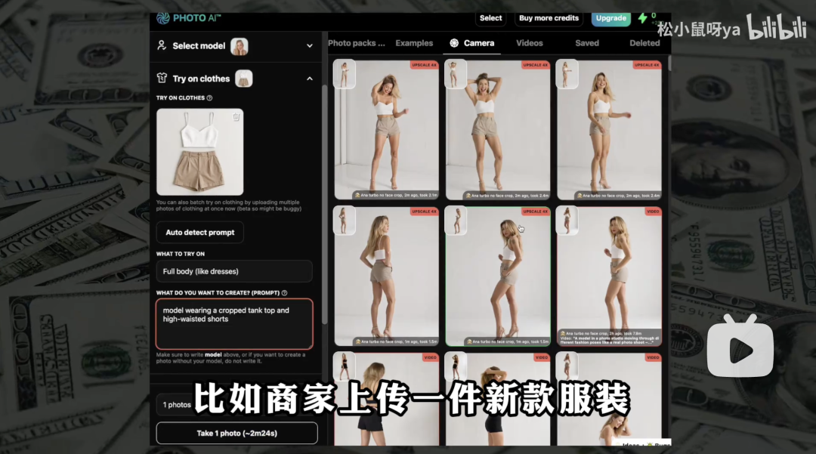The image size is (816, 454).
Task: Click source thumbnail on green-highlighted photo
Action: [456, 221]
